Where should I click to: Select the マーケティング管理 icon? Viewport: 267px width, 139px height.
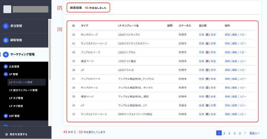[x=6, y=55]
